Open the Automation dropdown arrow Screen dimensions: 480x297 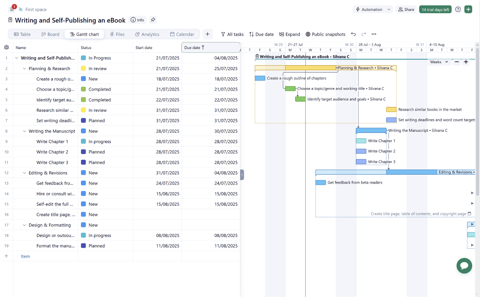click(x=389, y=9)
